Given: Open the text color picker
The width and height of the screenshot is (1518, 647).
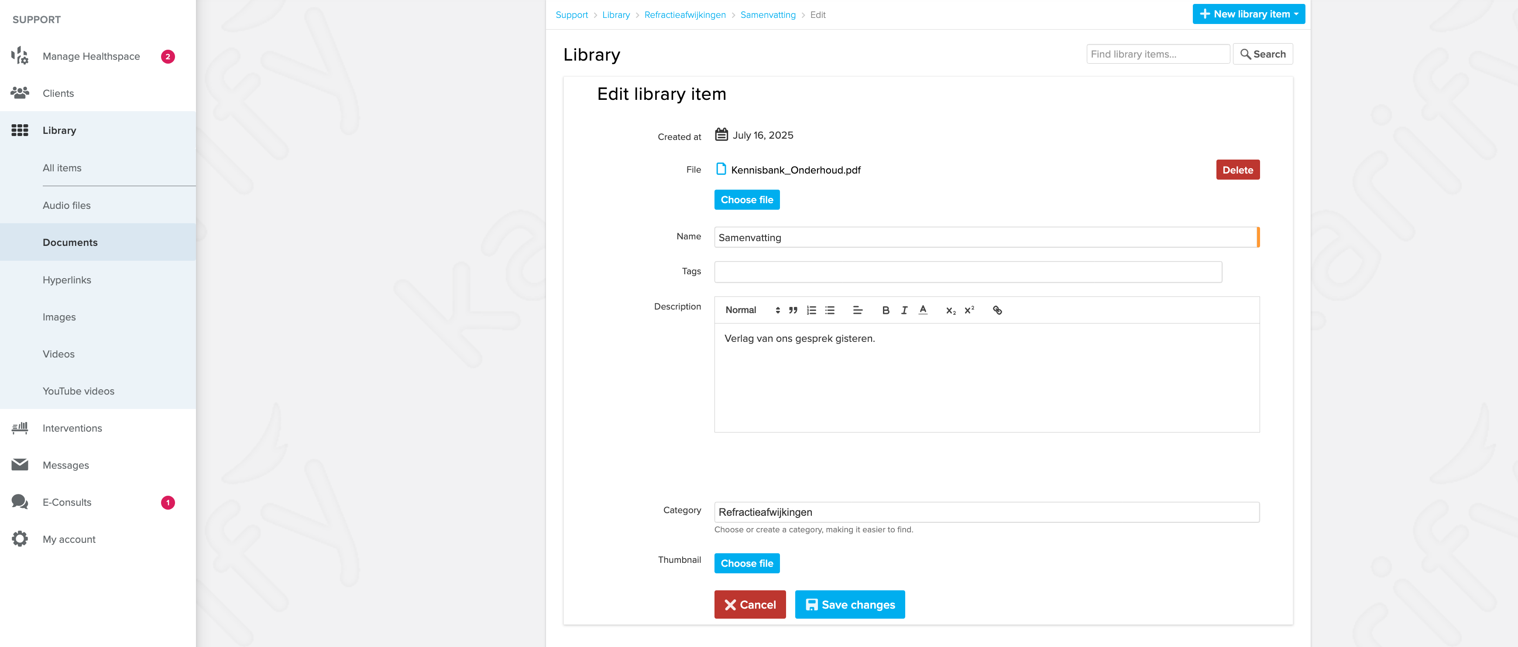Looking at the screenshot, I should (923, 310).
